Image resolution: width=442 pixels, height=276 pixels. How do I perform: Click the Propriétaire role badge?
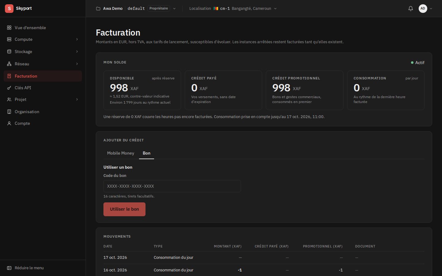[x=159, y=9]
